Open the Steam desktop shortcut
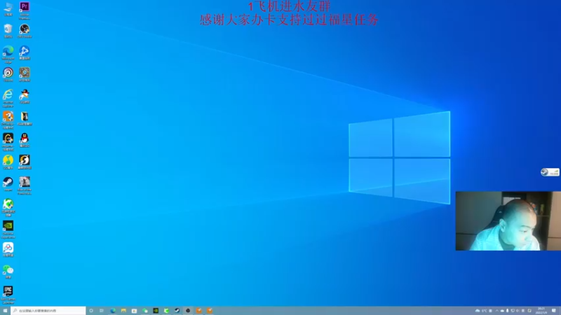The width and height of the screenshot is (561, 315). coord(8,183)
